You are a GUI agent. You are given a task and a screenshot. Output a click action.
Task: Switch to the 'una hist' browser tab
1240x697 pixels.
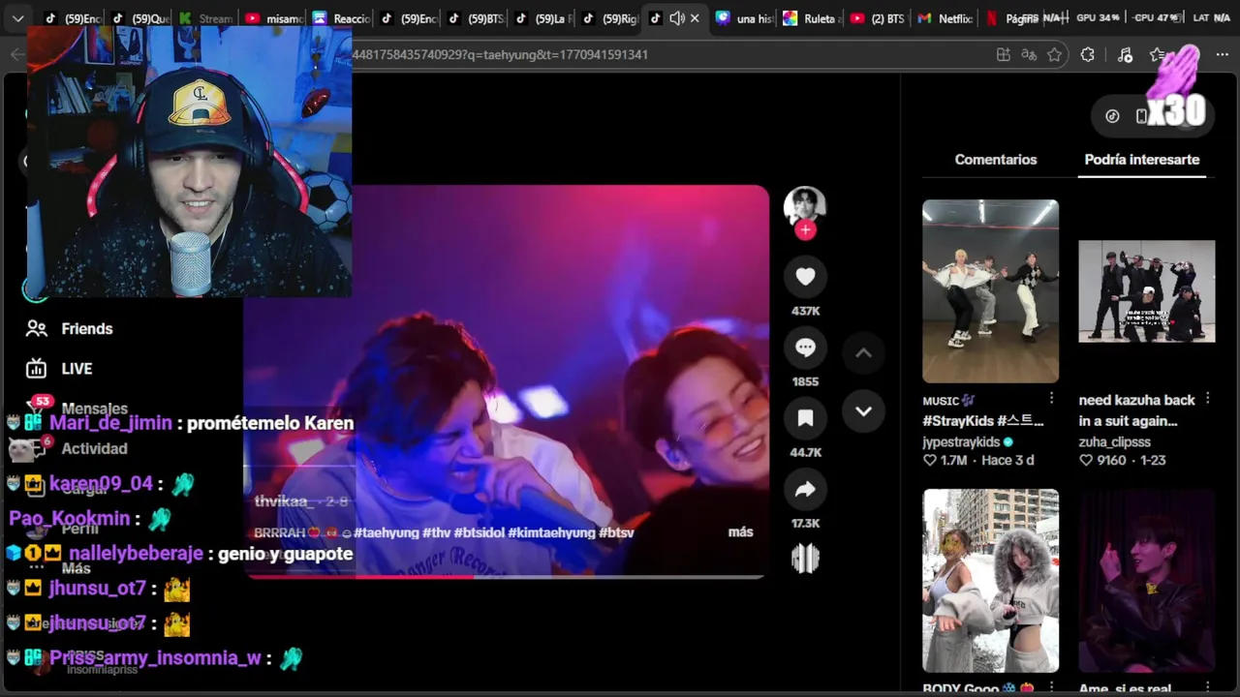743,18
